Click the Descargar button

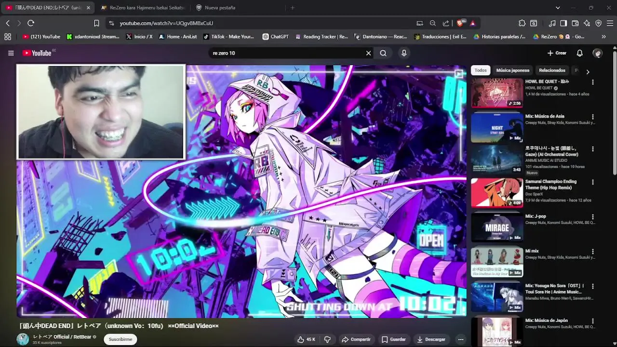(431, 339)
